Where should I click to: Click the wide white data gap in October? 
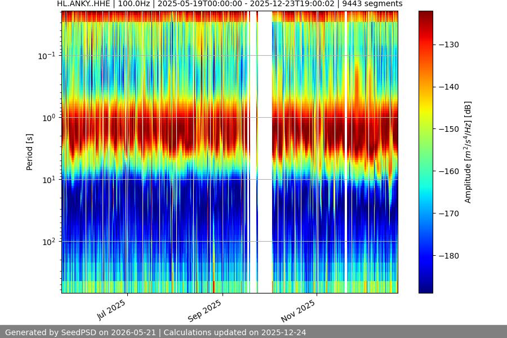point(265,152)
